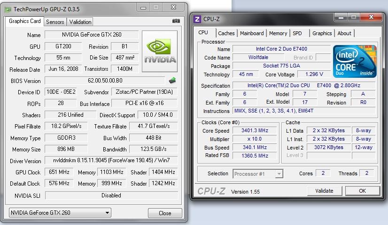Switch to the Validation tab in GPU-Z

[x=80, y=22]
